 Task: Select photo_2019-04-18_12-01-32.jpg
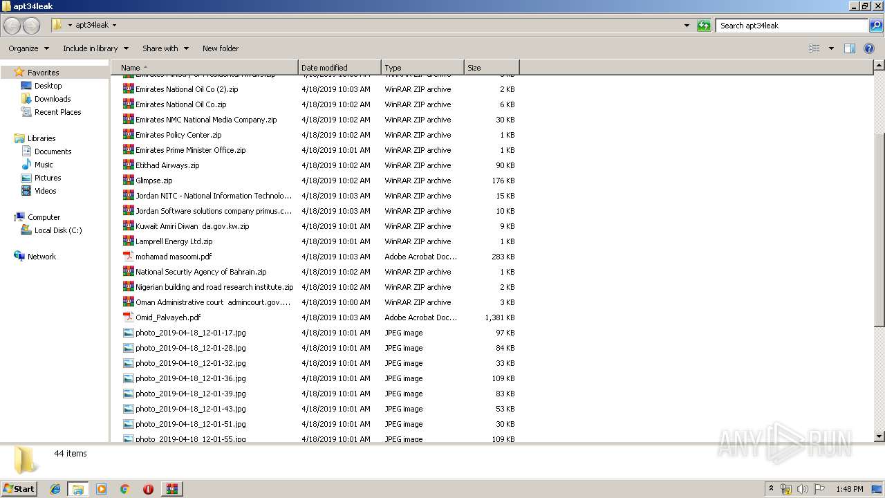(x=191, y=363)
